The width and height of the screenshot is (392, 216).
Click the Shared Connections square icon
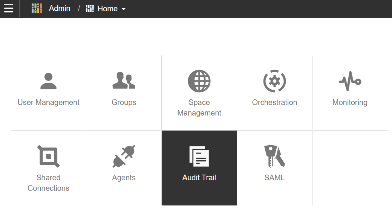coord(49,156)
